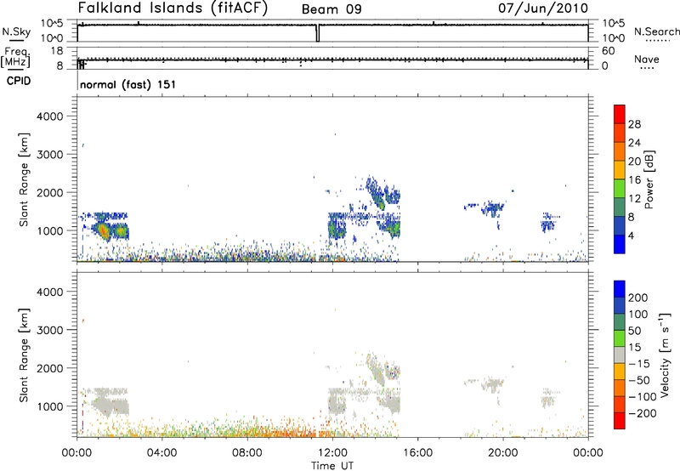Click the 'CPID' label
The width and height of the screenshot is (680, 471).
(x=19, y=81)
